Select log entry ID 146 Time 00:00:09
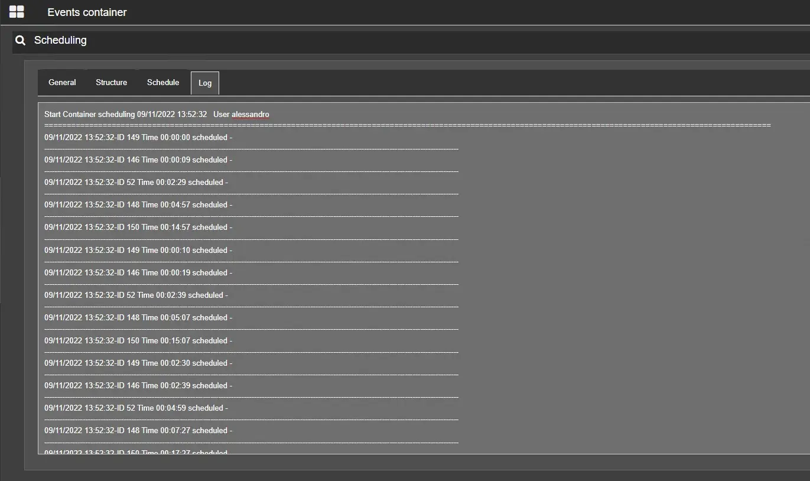The height and width of the screenshot is (481, 810). [x=138, y=160]
